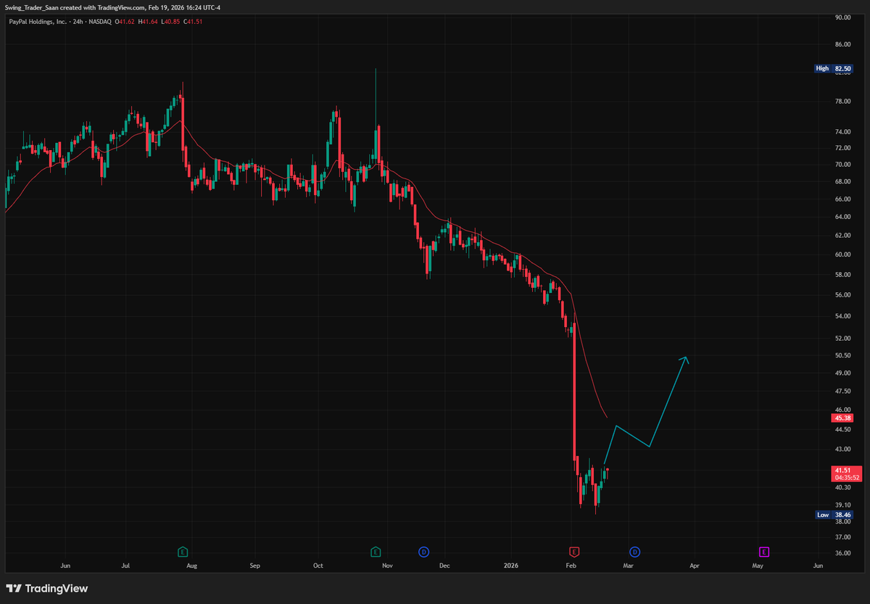This screenshot has width=870, height=604.
Task: Click the 54.00 price axis label
Action: (842, 317)
